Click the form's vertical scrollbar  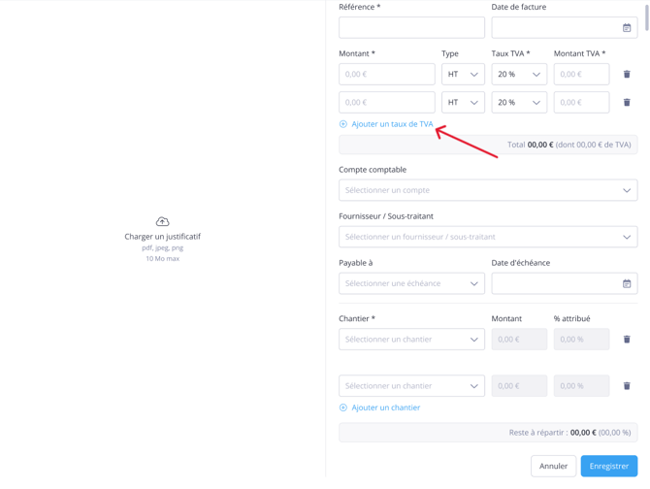(646, 15)
